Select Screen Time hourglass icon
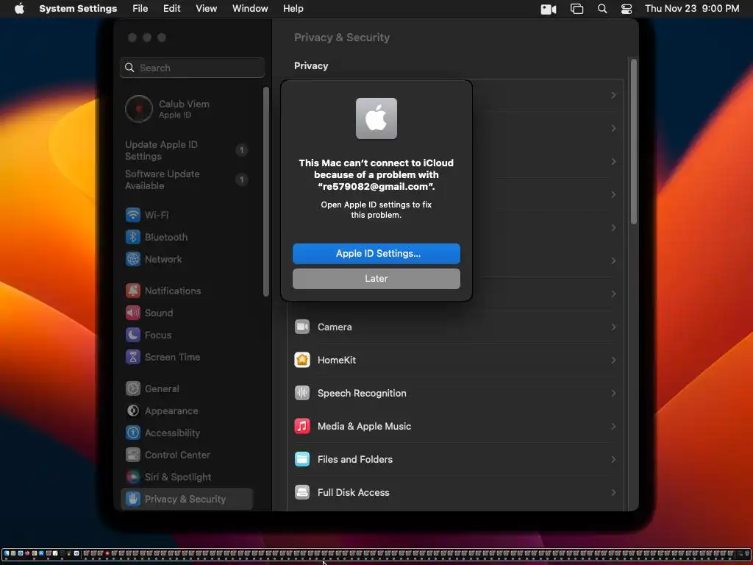The width and height of the screenshot is (753, 565). point(133,357)
